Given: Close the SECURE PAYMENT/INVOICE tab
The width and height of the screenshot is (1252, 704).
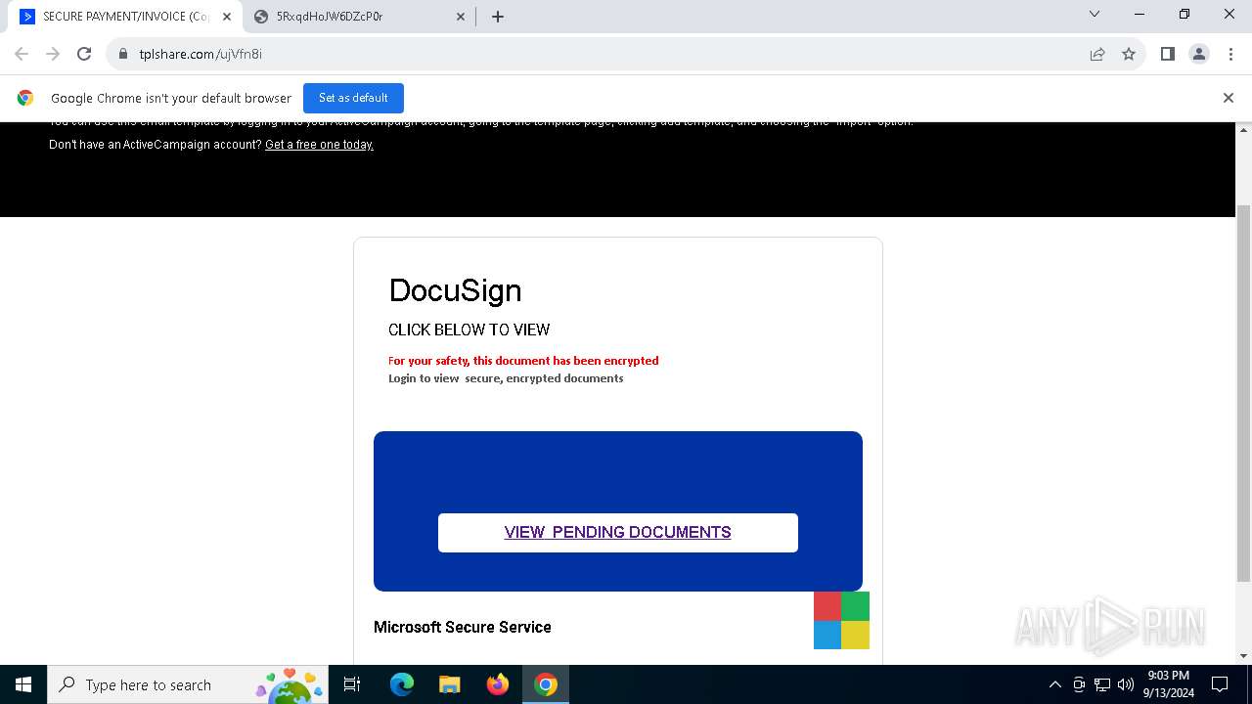Looking at the screenshot, I should pos(227,17).
